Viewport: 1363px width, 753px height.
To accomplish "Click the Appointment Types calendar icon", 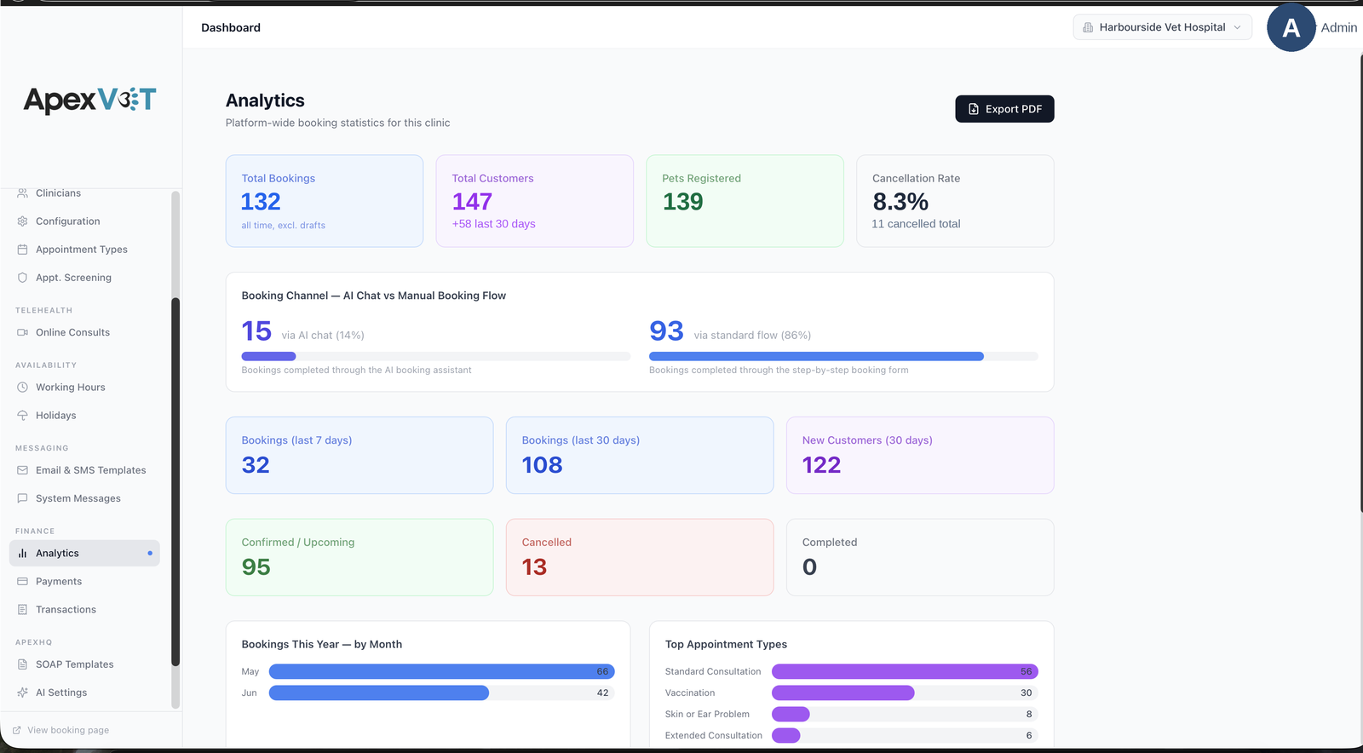I will 22,250.
